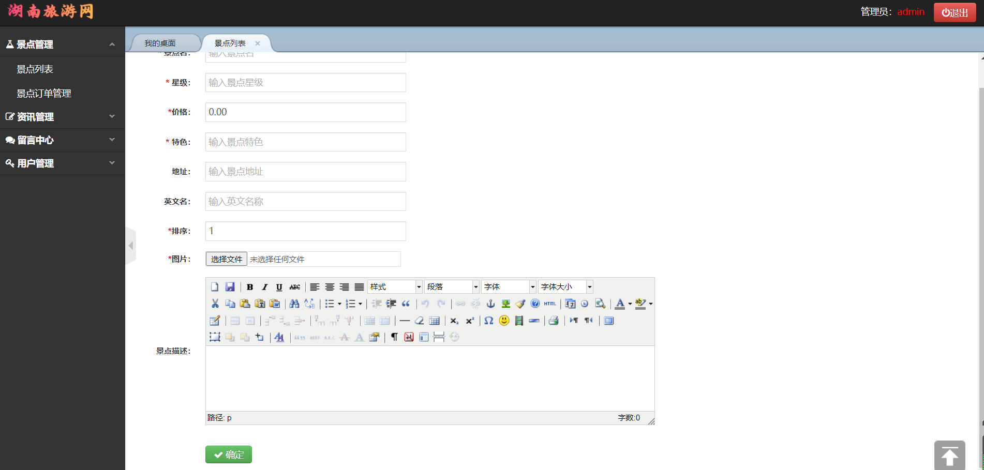Insert an image using the picture icon

click(x=505, y=304)
